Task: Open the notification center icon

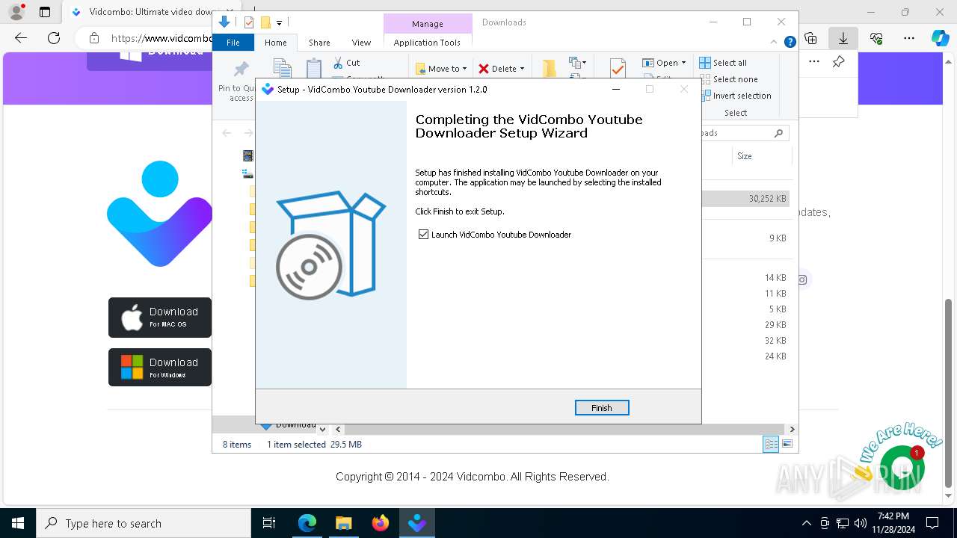Action: pyautogui.click(x=932, y=523)
